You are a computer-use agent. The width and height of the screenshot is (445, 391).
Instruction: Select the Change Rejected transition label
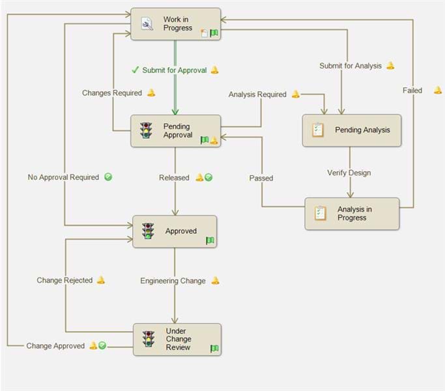(65, 280)
